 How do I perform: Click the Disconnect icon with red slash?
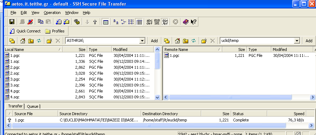pyautogui.click(x=30, y=22)
